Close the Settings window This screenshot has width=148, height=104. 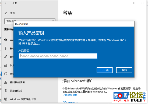pyautogui.click(x=142, y=3)
